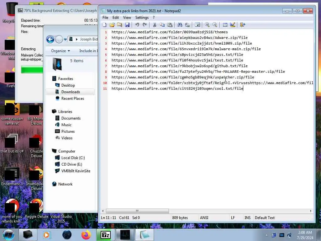Toggle word wrap toolbar icon
Viewport: 321px width, 241px height.
(x=197, y=25)
